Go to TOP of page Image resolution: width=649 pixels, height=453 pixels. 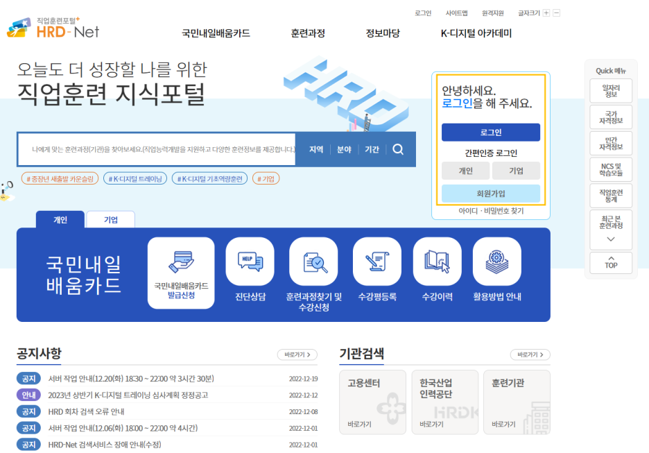click(x=611, y=263)
